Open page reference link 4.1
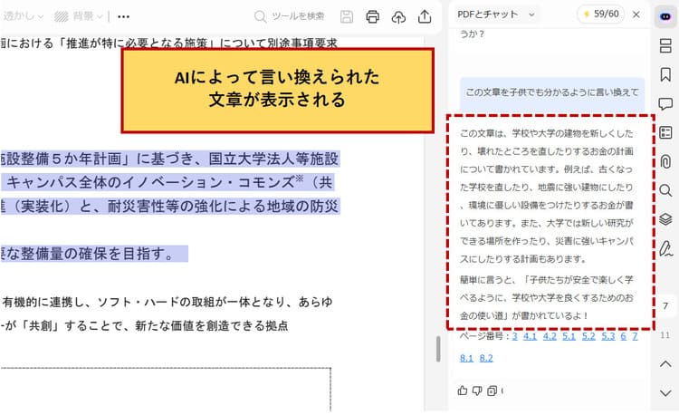 (530, 336)
